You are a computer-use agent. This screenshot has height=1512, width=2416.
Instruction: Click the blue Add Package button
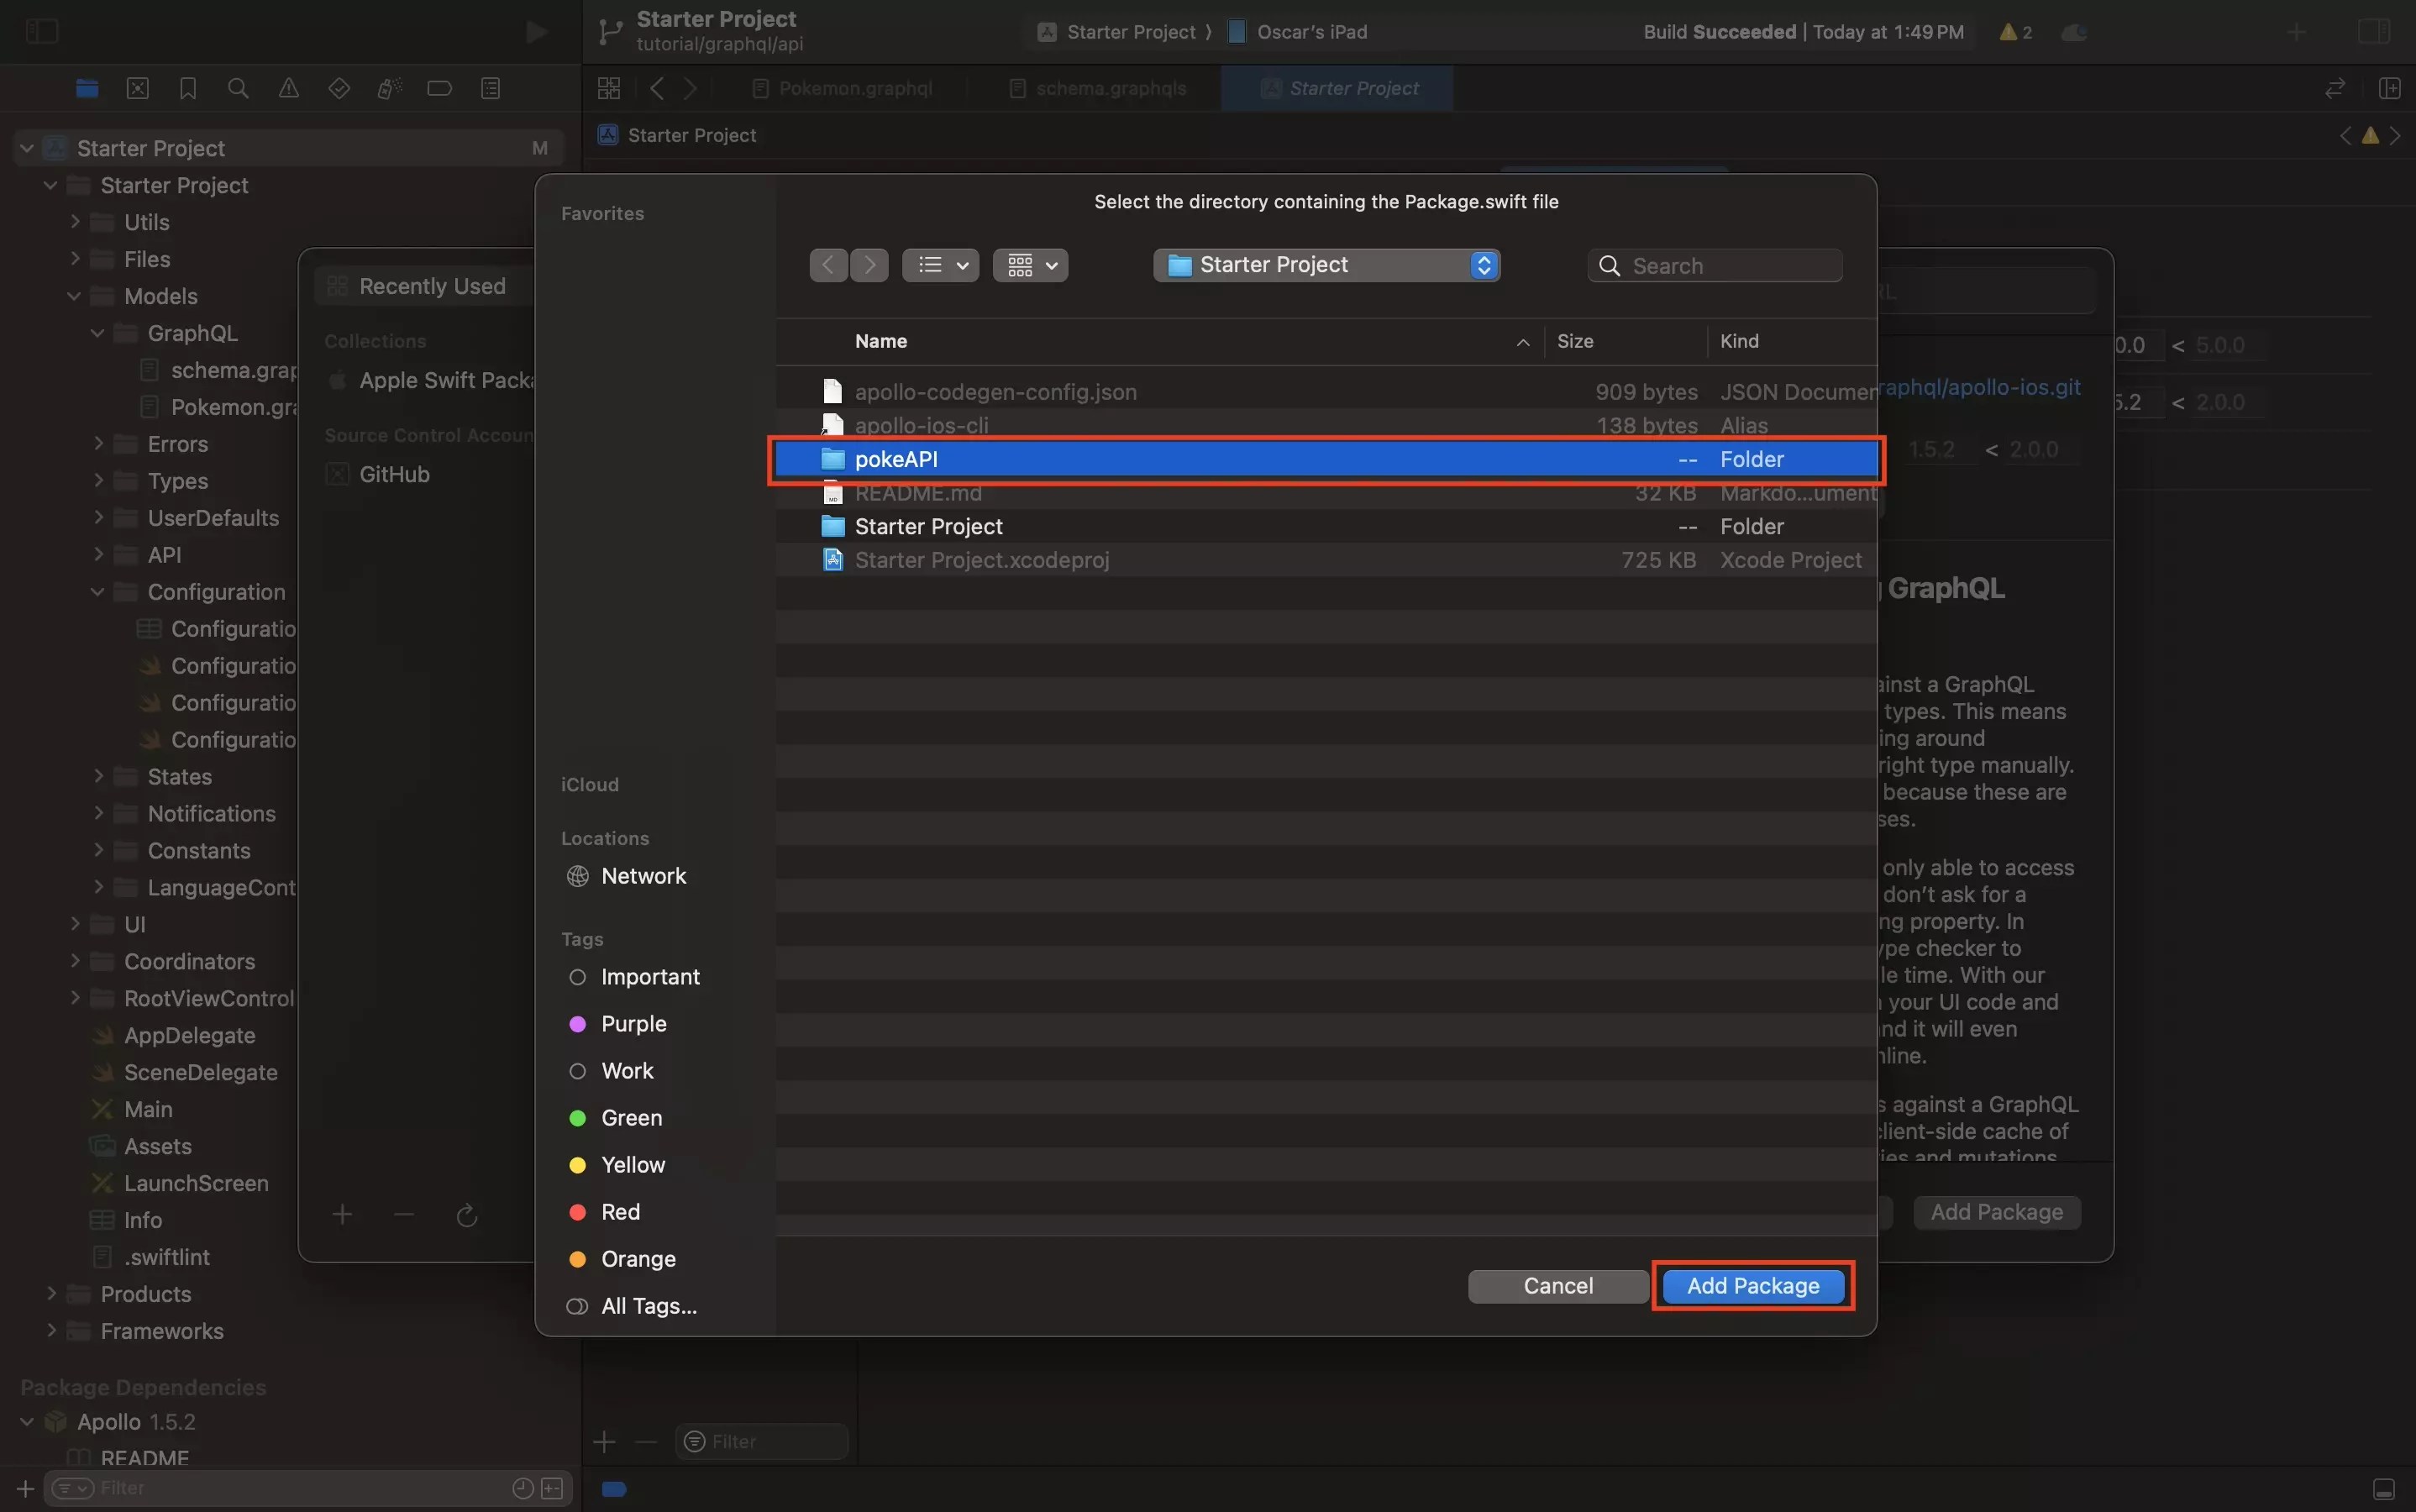click(x=1752, y=1286)
